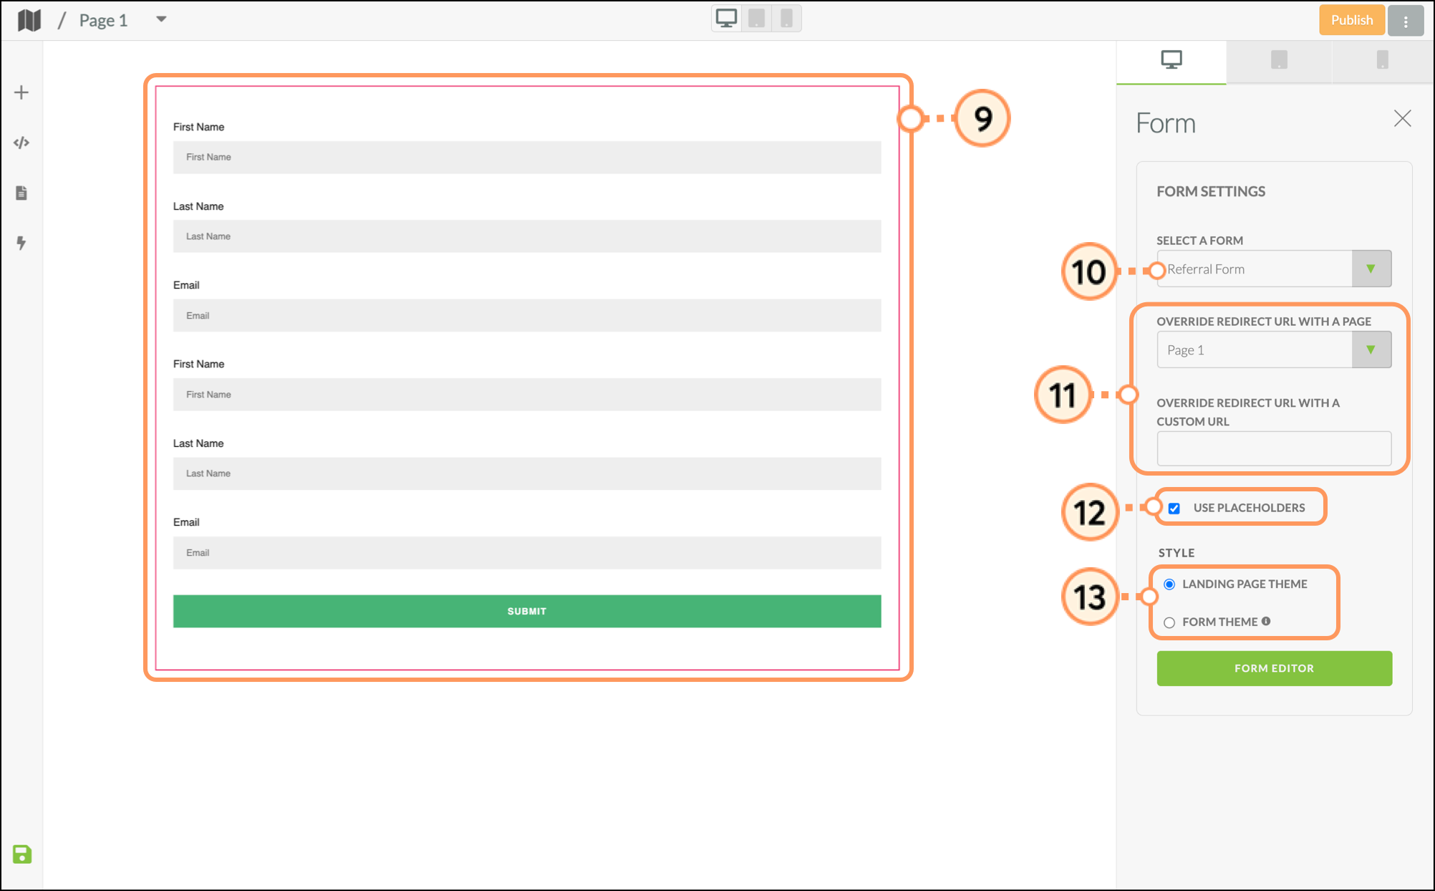Open the Page 1 dropdown arrow in header
Viewport: 1435px width, 891px height.
[x=161, y=19]
